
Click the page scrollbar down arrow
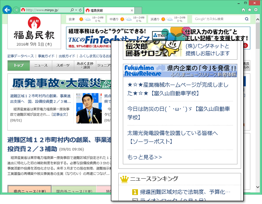[257, 187]
